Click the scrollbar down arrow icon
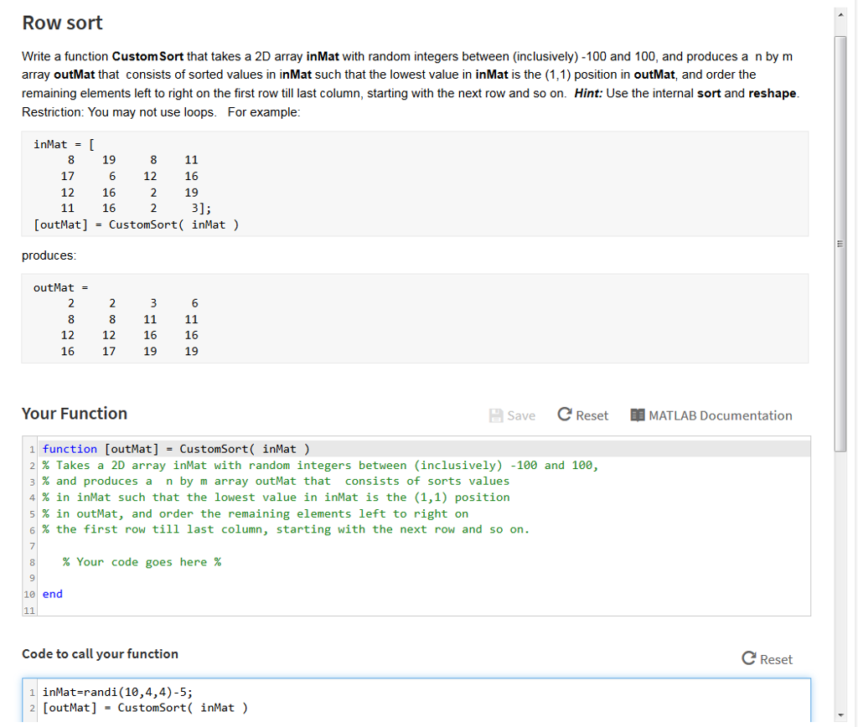 click(x=840, y=716)
